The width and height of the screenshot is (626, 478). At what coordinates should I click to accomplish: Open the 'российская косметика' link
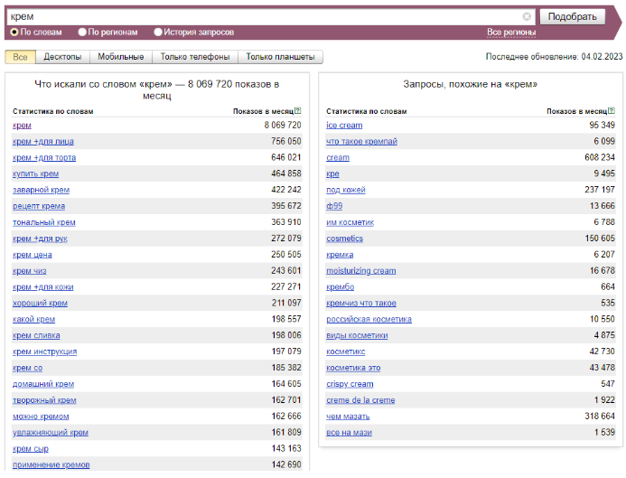point(369,320)
